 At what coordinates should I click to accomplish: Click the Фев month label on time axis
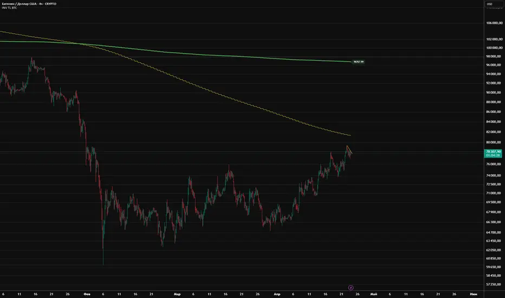pyautogui.click(x=87, y=294)
